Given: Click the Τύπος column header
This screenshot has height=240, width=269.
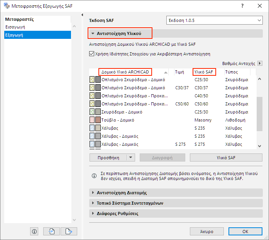Looking at the screenshot, I should [231, 72].
